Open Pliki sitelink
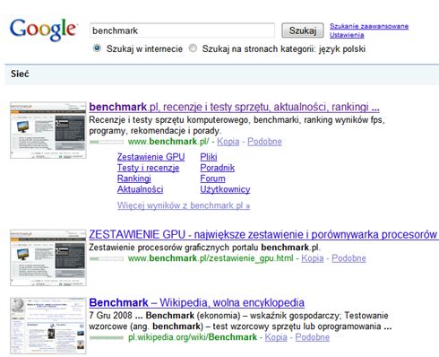The height and width of the screenshot is (357, 439). coord(209,157)
